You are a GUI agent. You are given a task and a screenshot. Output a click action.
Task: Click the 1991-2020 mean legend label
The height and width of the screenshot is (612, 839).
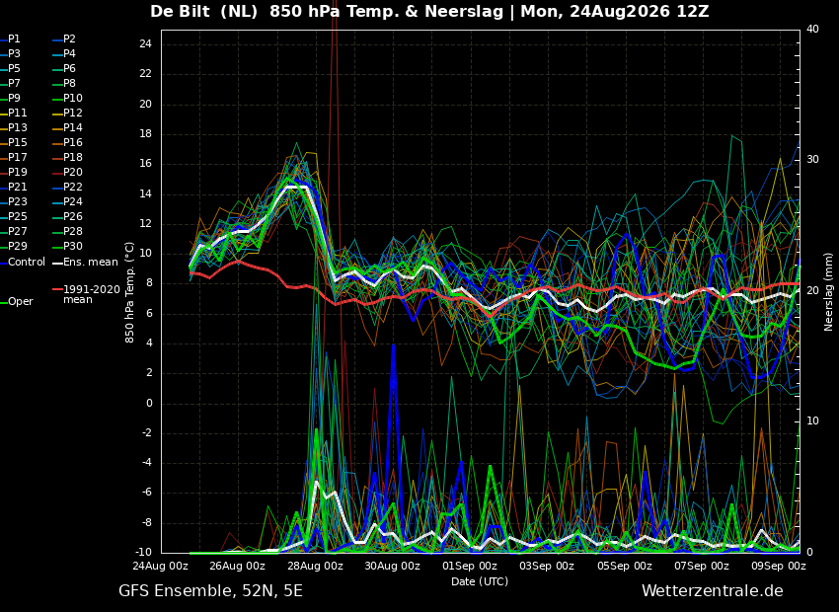tap(92, 294)
